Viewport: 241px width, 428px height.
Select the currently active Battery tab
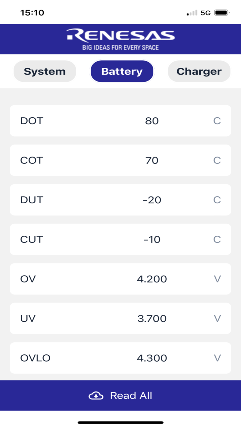122,71
